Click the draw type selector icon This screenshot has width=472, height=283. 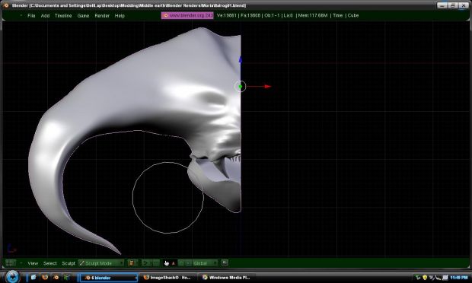click(132, 263)
